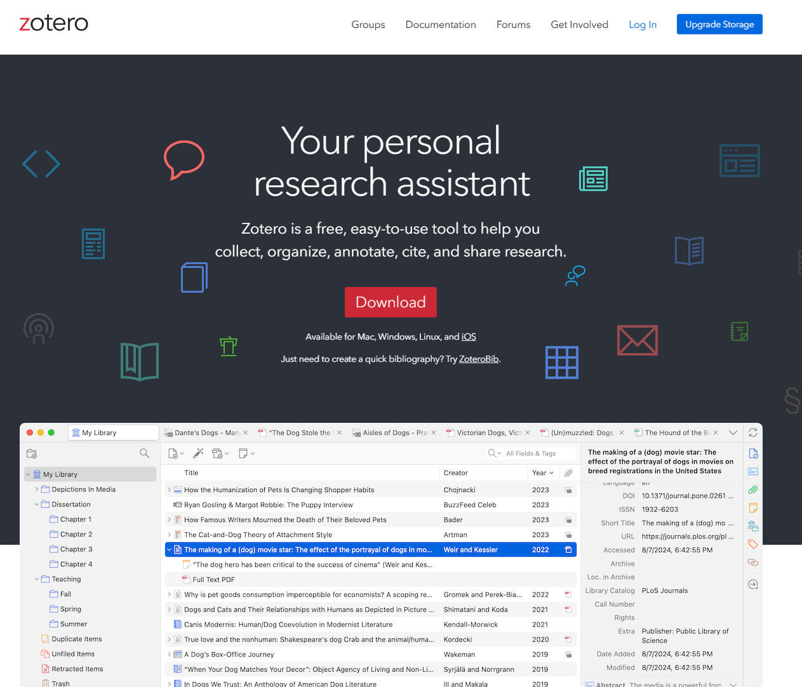Open the yellow sticky-note Notes section
Screen dimensions: 802x687
(753, 507)
